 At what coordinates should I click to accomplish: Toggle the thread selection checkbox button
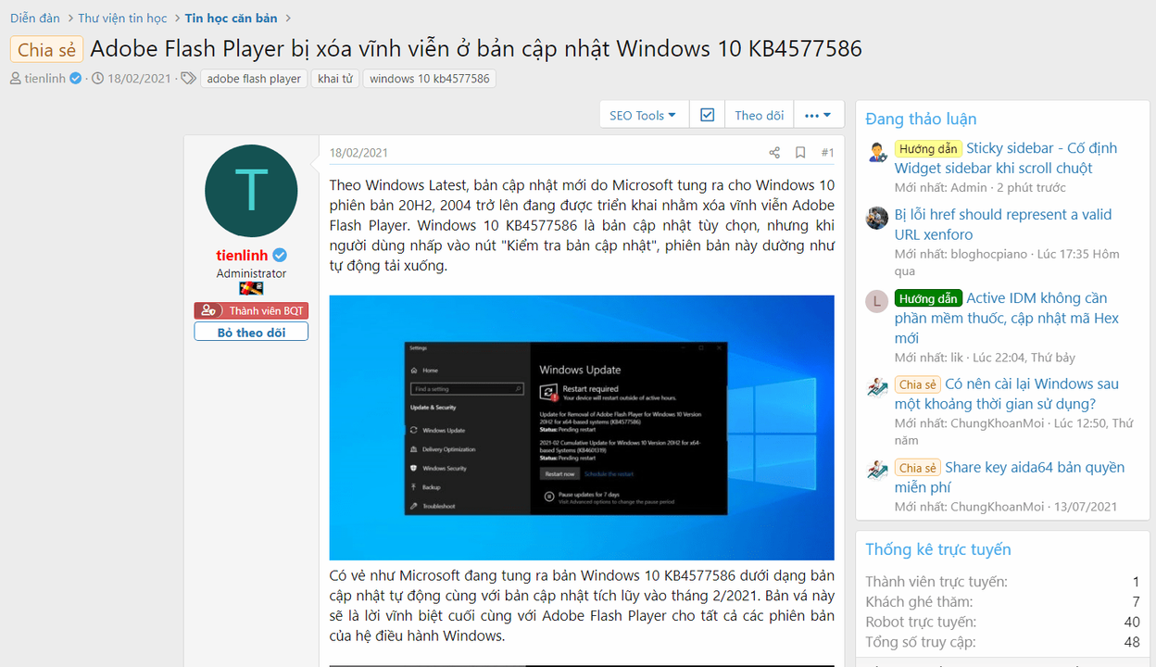point(708,115)
